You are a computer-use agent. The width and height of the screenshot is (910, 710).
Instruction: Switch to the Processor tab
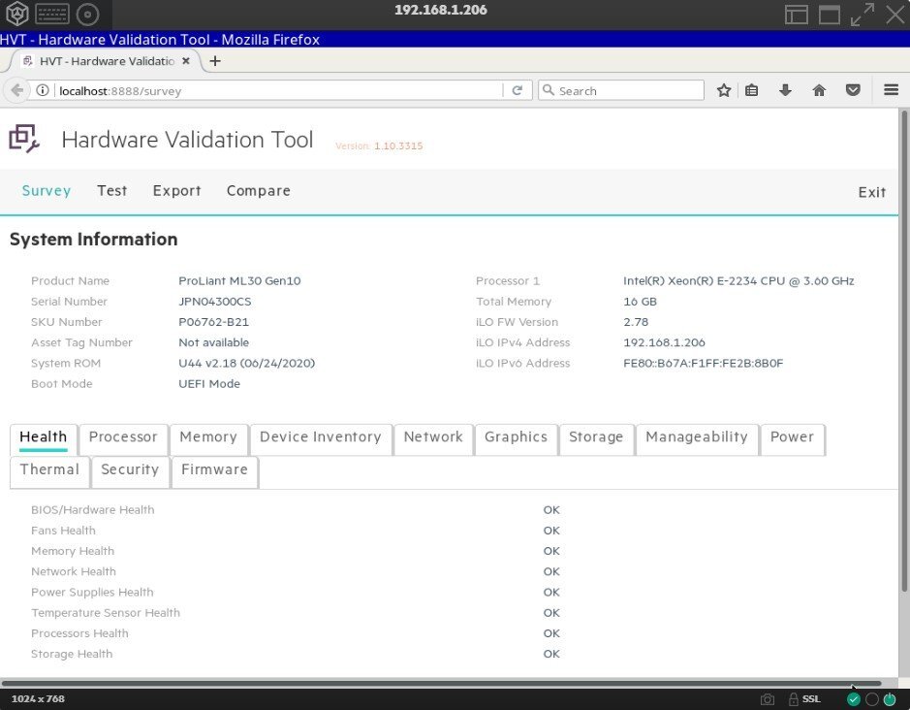click(x=123, y=437)
